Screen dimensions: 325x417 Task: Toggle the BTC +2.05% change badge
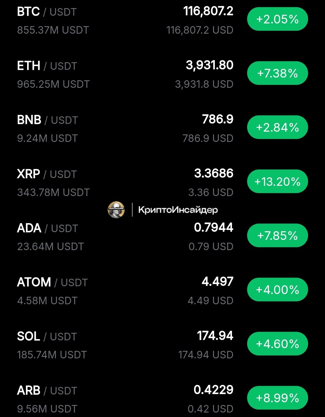(x=277, y=19)
